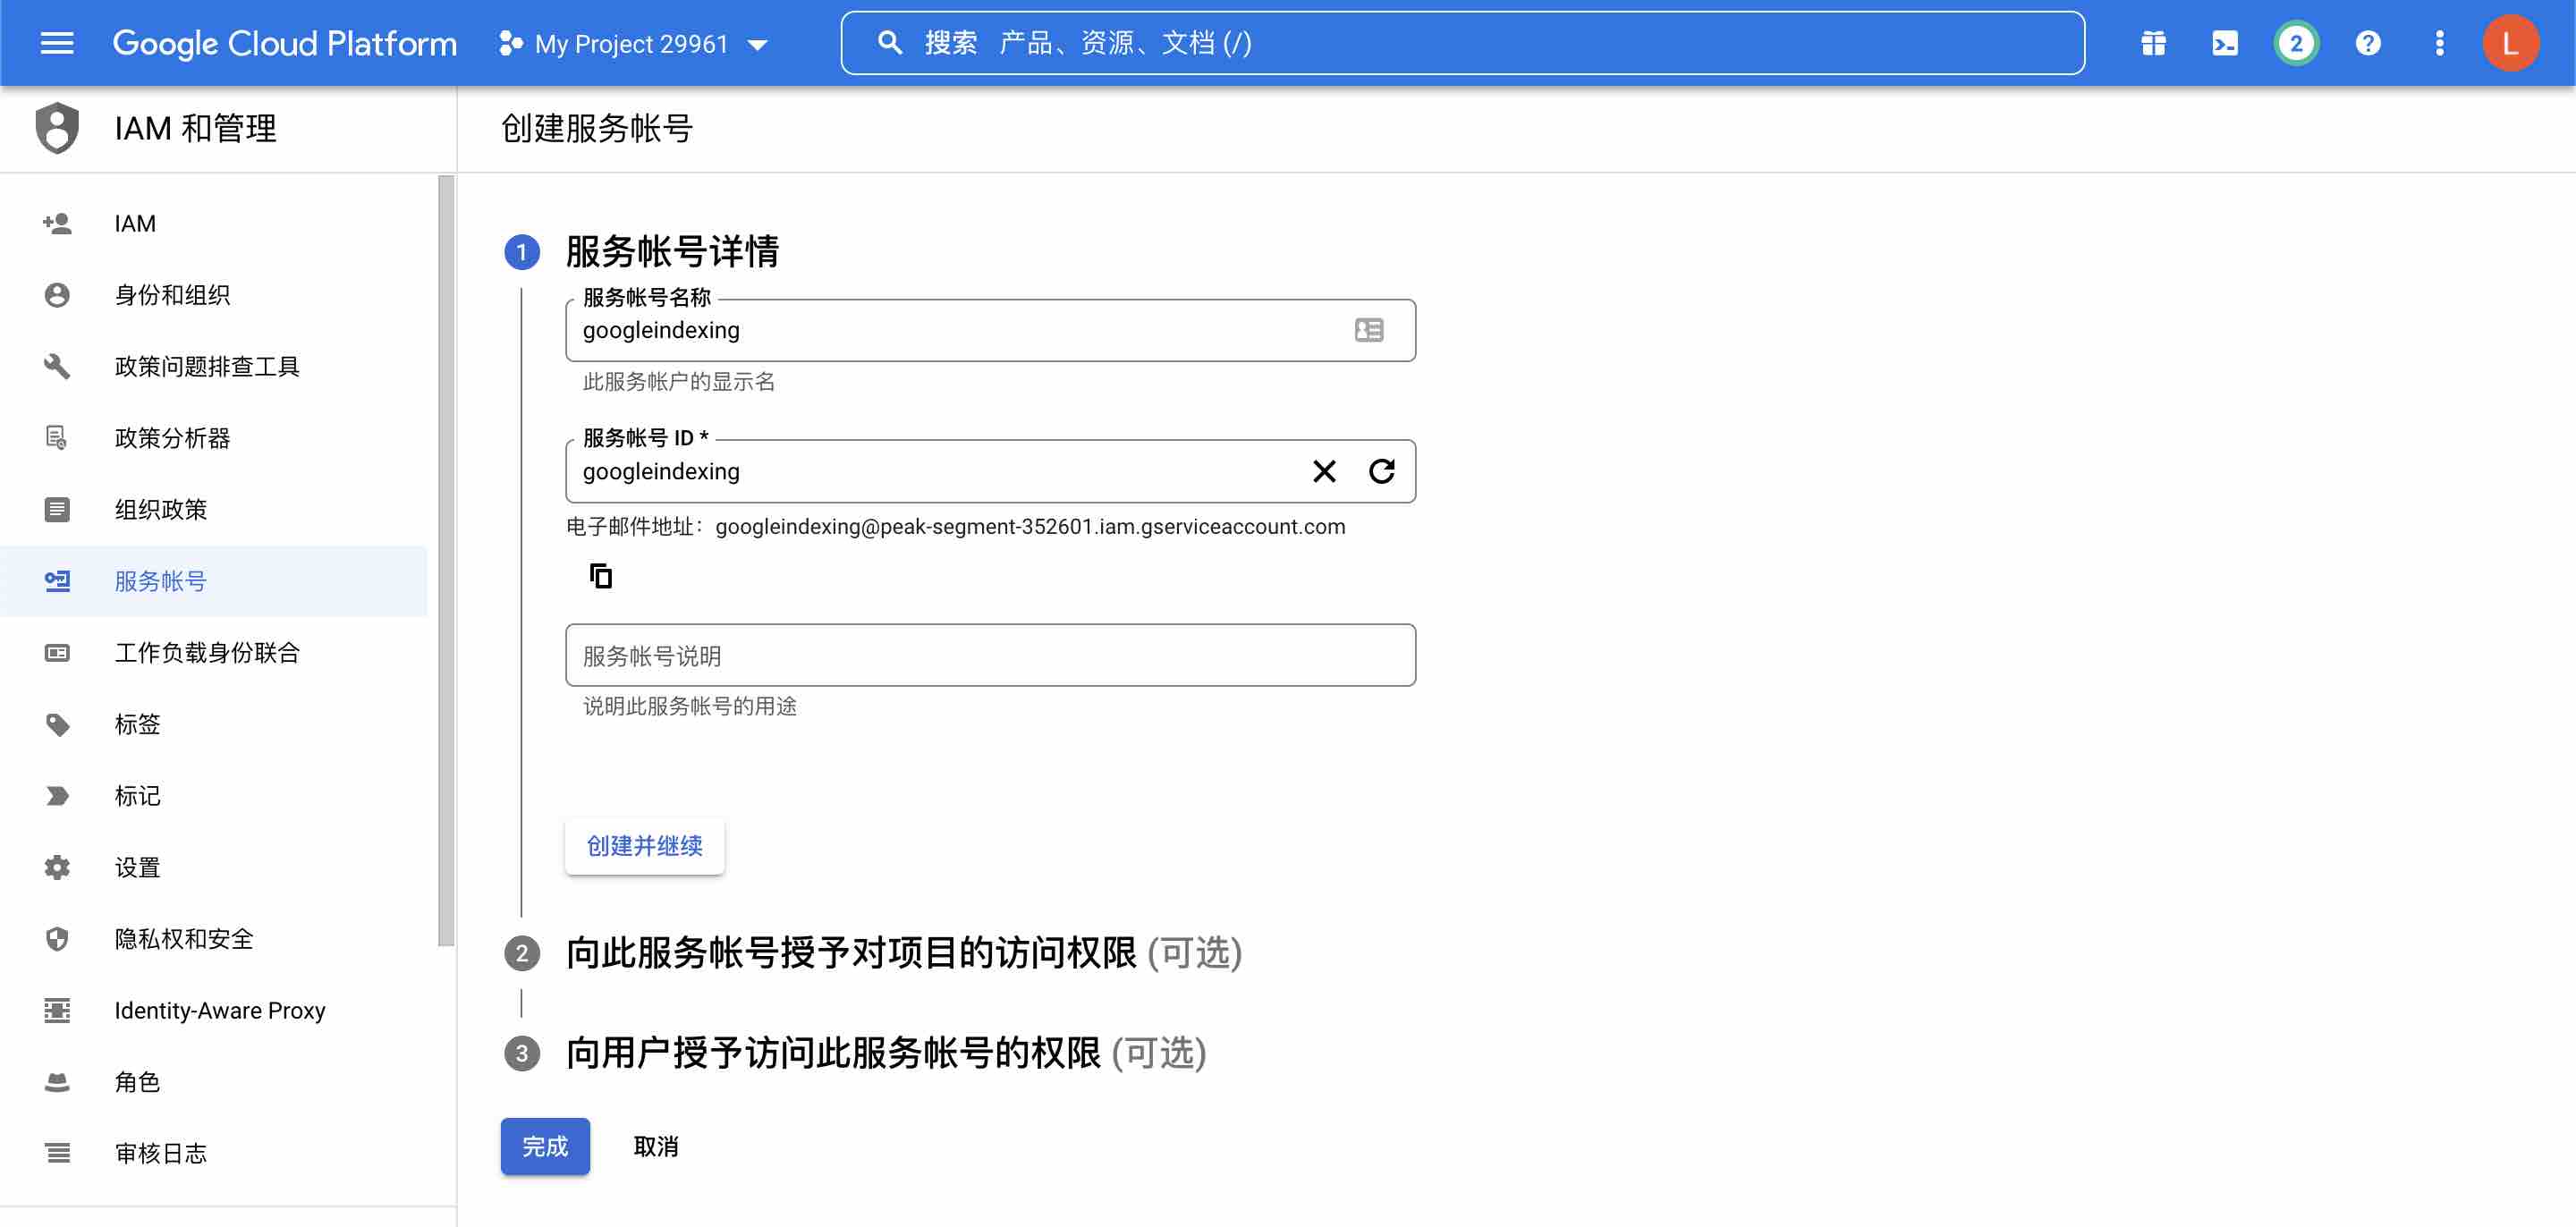Select 服务帐号 in the sidebar
2576x1227 pixels.
click(x=160, y=581)
